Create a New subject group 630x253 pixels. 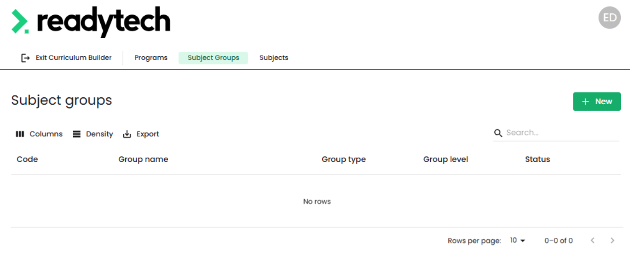pyautogui.click(x=597, y=102)
